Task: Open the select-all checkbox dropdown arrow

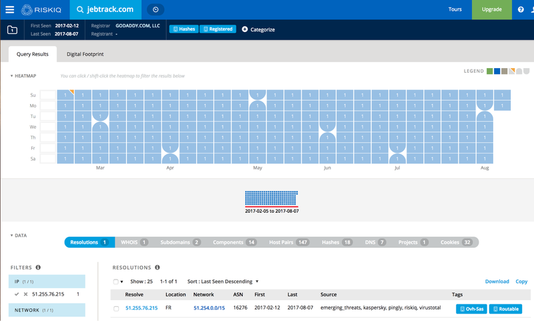Action: point(121,282)
